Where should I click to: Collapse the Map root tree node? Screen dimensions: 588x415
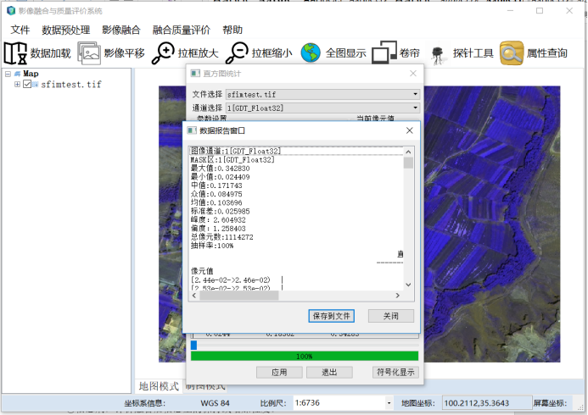coord(7,74)
